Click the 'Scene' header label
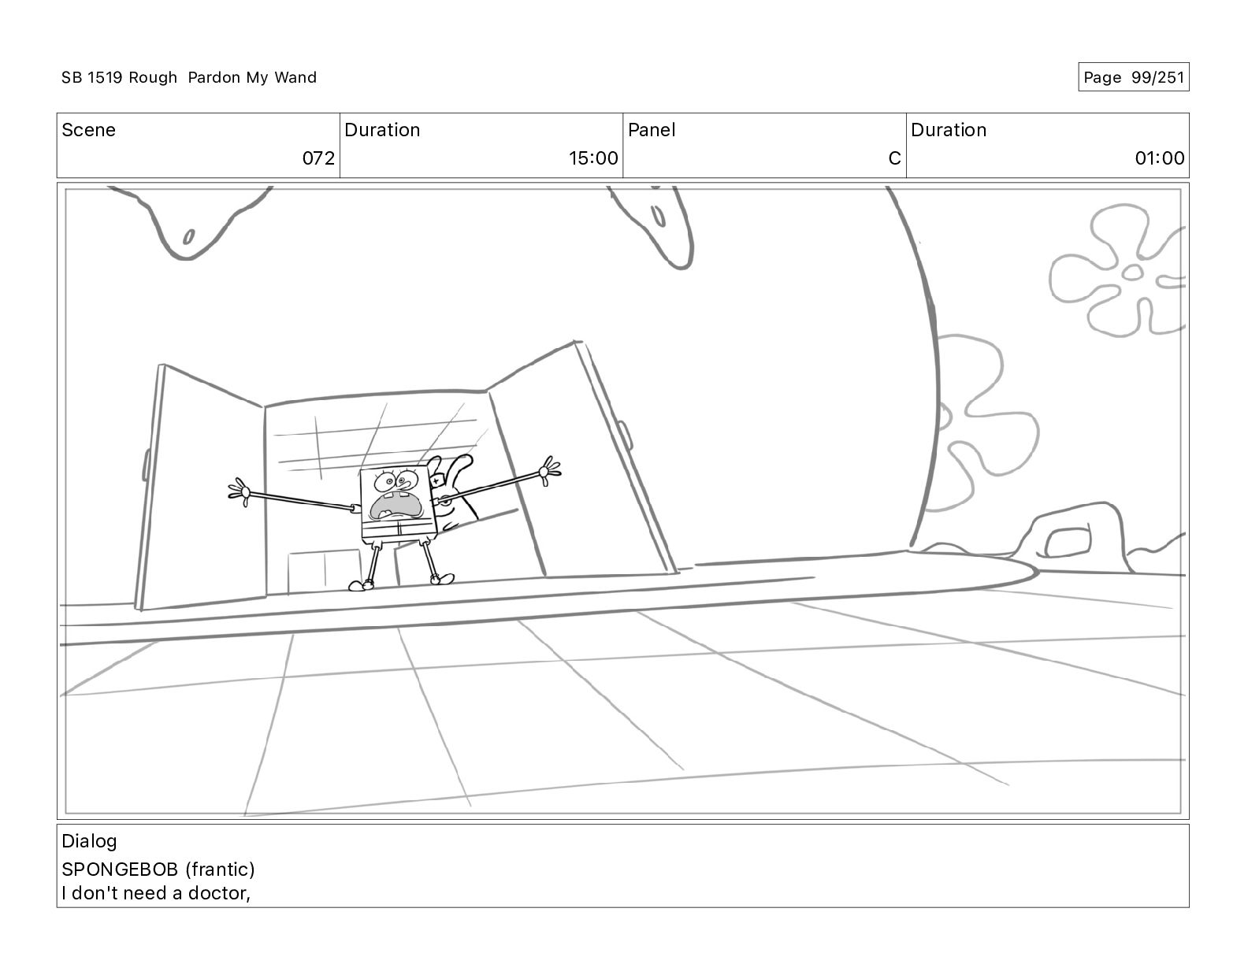The height and width of the screenshot is (964, 1248). (88, 130)
